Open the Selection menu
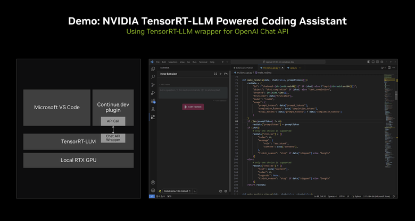Image resolution: width=415 pixels, height=221 pixels. (x=173, y=62)
